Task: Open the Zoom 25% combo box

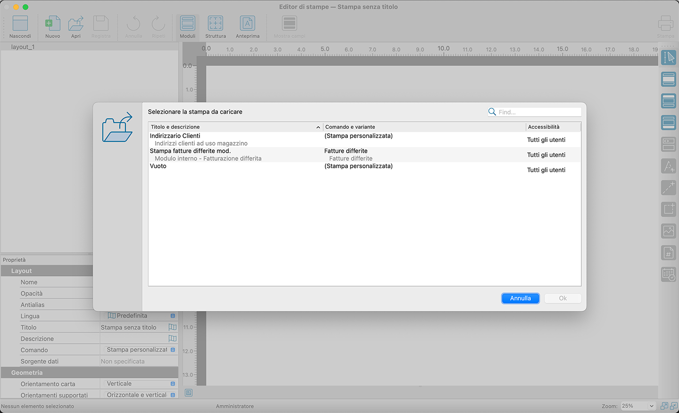Action: click(x=638, y=406)
